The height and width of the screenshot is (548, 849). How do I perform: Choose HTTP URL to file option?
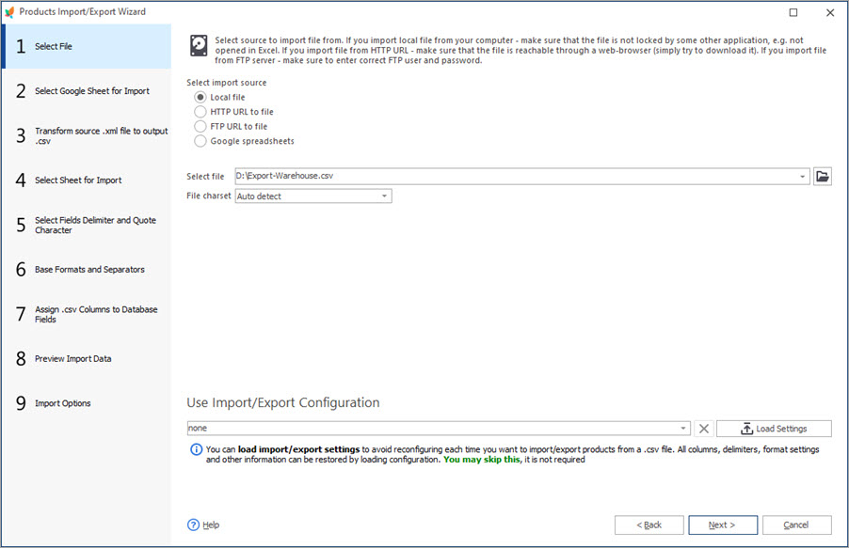[200, 112]
